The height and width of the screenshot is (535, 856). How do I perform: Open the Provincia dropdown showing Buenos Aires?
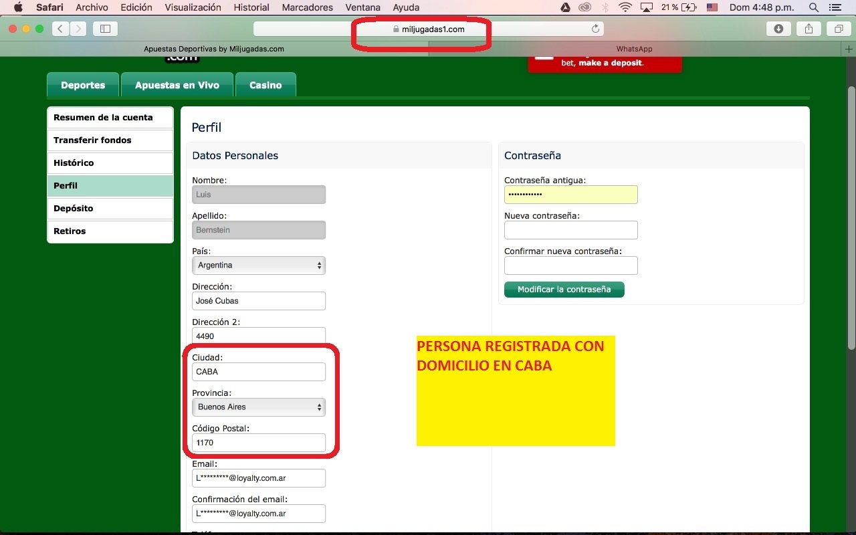[258, 407]
